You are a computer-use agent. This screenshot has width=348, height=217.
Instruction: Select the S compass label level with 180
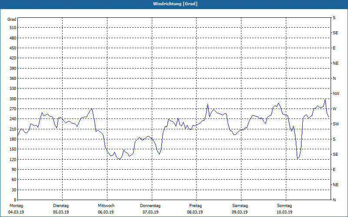334,139
